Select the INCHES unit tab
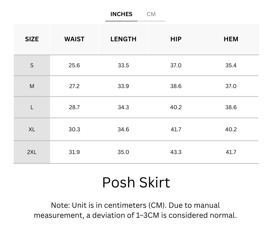 click(121, 14)
